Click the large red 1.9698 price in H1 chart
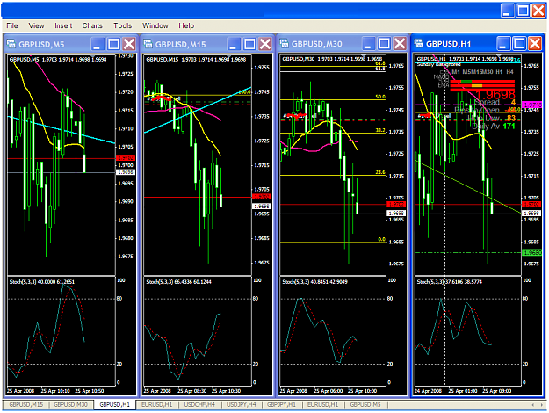Screen dimensions: 549x413 coord(495,95)
